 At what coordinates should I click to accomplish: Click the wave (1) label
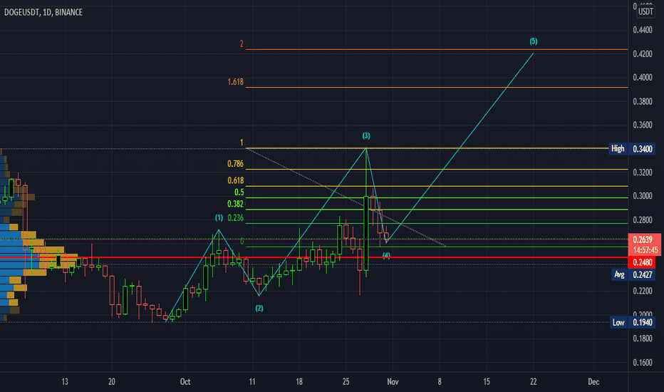(219, 218)
